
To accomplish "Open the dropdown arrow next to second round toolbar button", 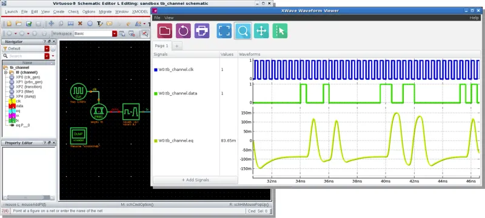I will point(28,34).
